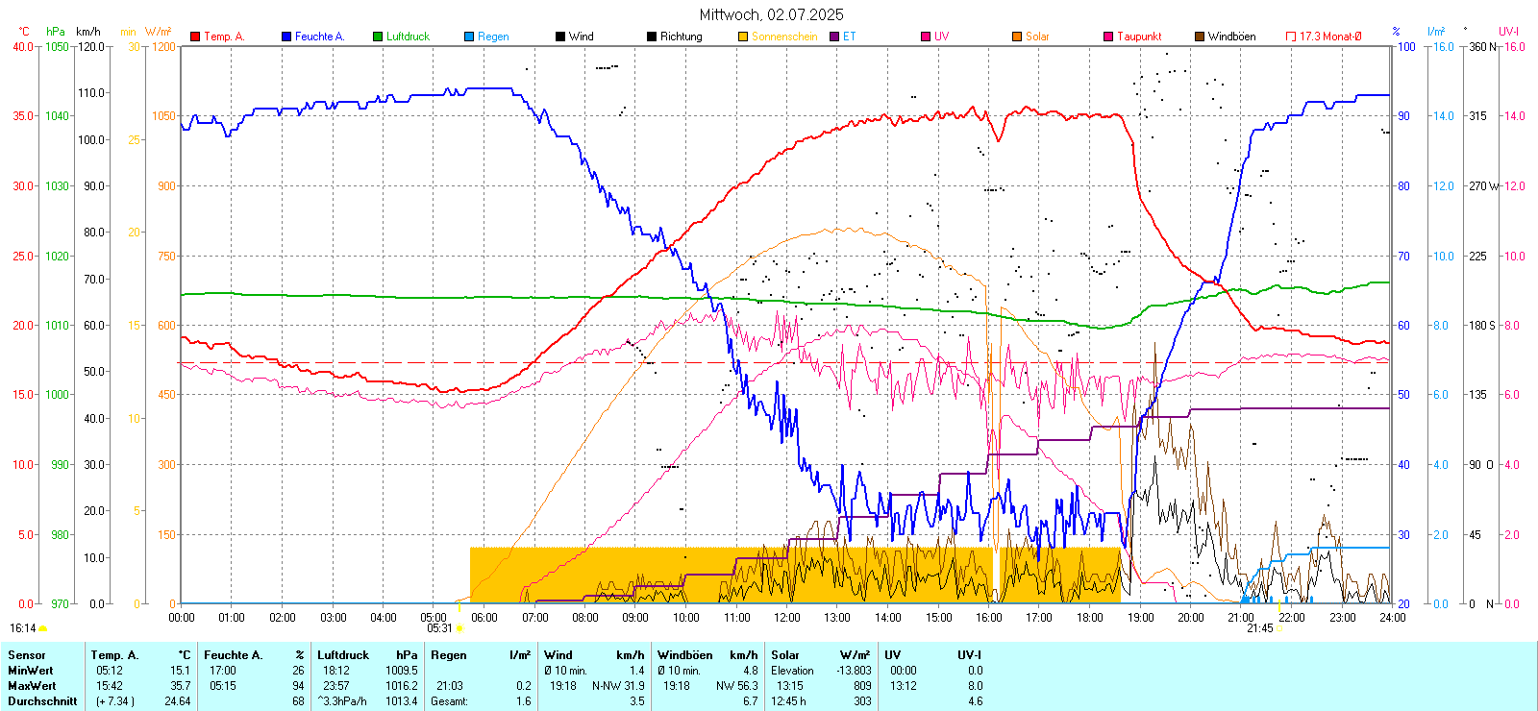Click the Mittwoch, 02.07.2025 chart title
The width and height of the screenshot is (1538, 711).
pyautogui.click(x=771, y=14)
